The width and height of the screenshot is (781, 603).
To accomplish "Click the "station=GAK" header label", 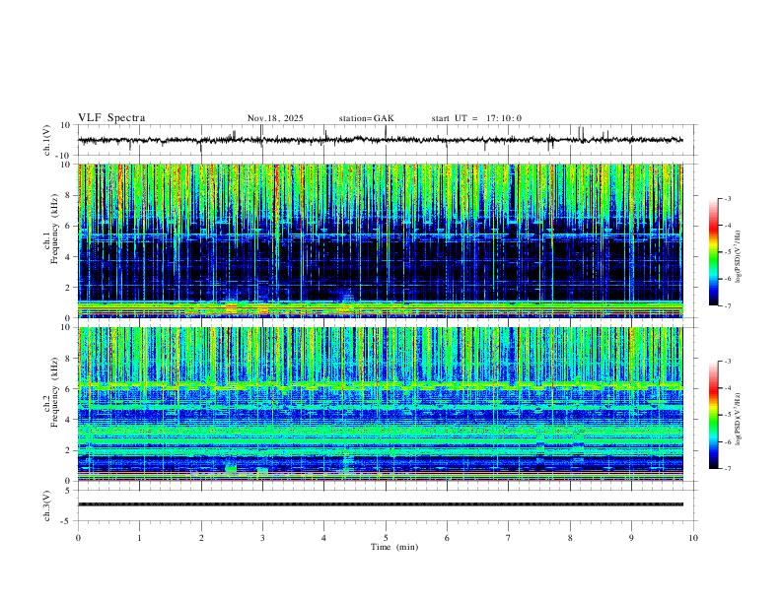I will click(366, 118).
